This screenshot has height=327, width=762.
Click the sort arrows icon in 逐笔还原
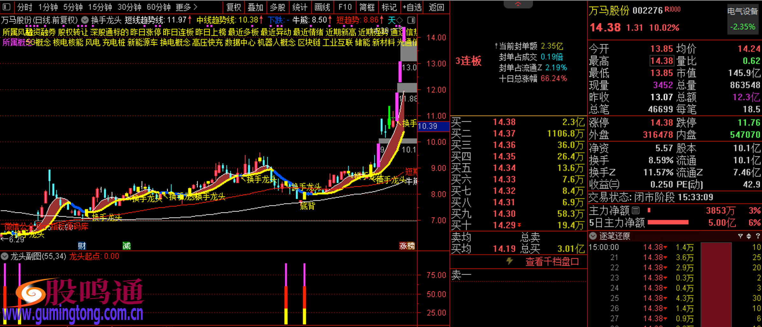tap(749, 236)
